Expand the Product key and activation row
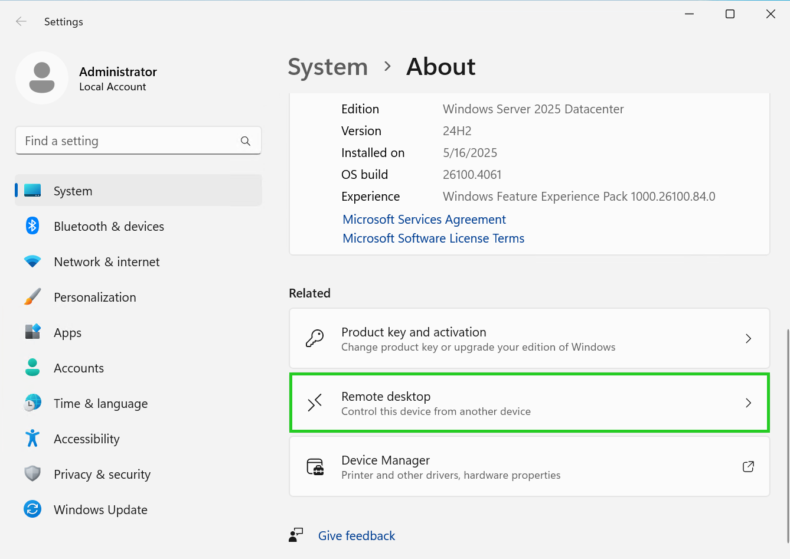 point(530,338)
